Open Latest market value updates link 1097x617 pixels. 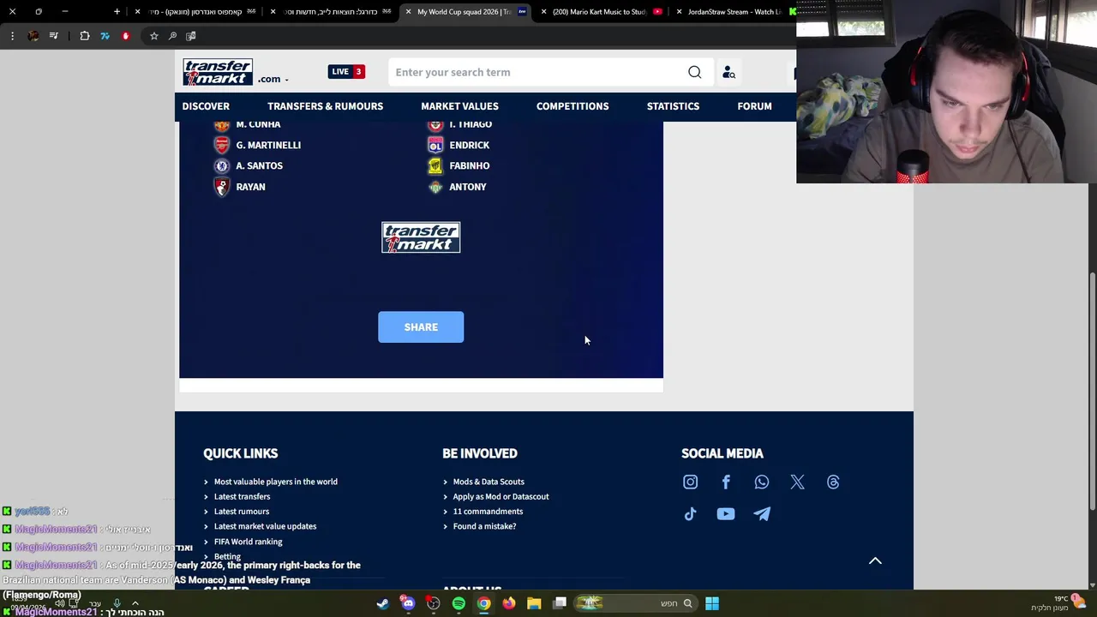click(x=265, y=526)
